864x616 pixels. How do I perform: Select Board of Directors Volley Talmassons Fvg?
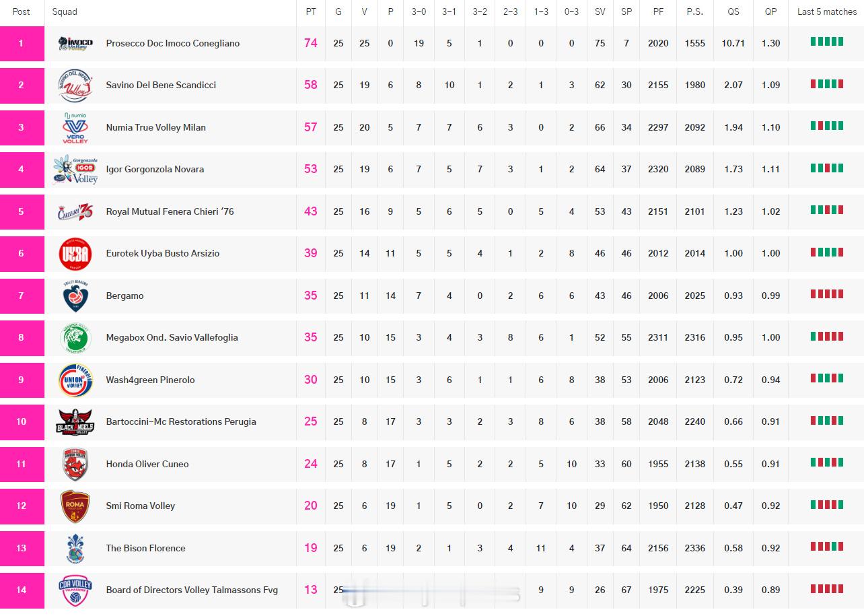192,590
